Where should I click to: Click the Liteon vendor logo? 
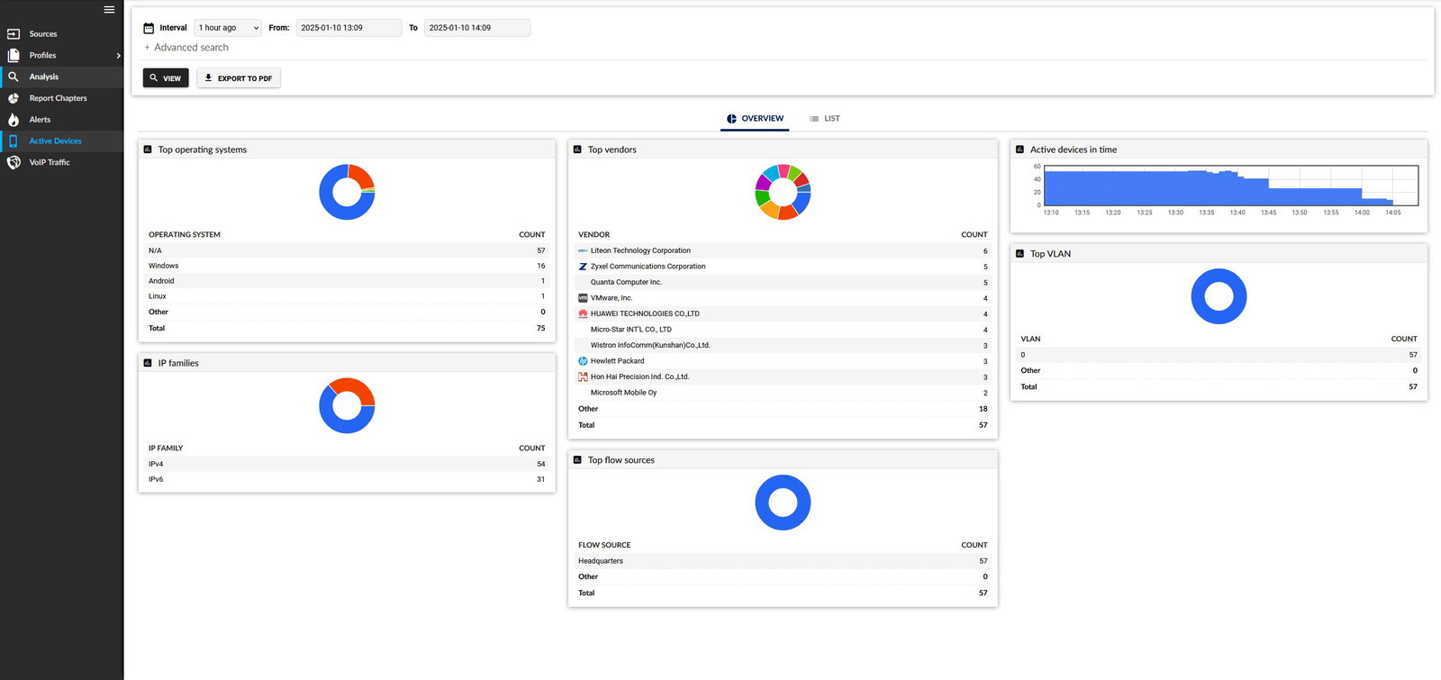coord(583,251)
